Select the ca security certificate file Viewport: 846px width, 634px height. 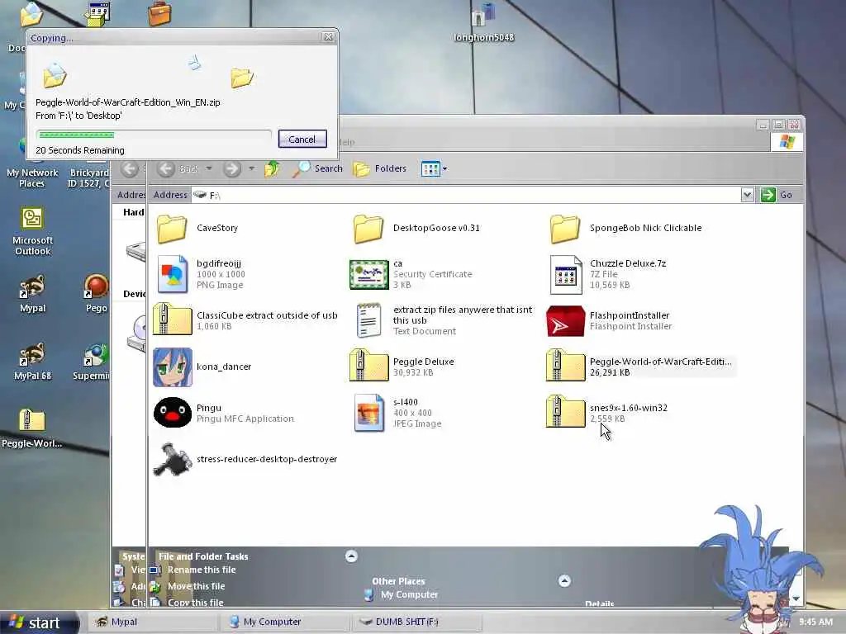411,274
